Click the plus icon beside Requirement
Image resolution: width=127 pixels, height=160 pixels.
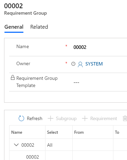pyautogui.click(x=85, y=118)
